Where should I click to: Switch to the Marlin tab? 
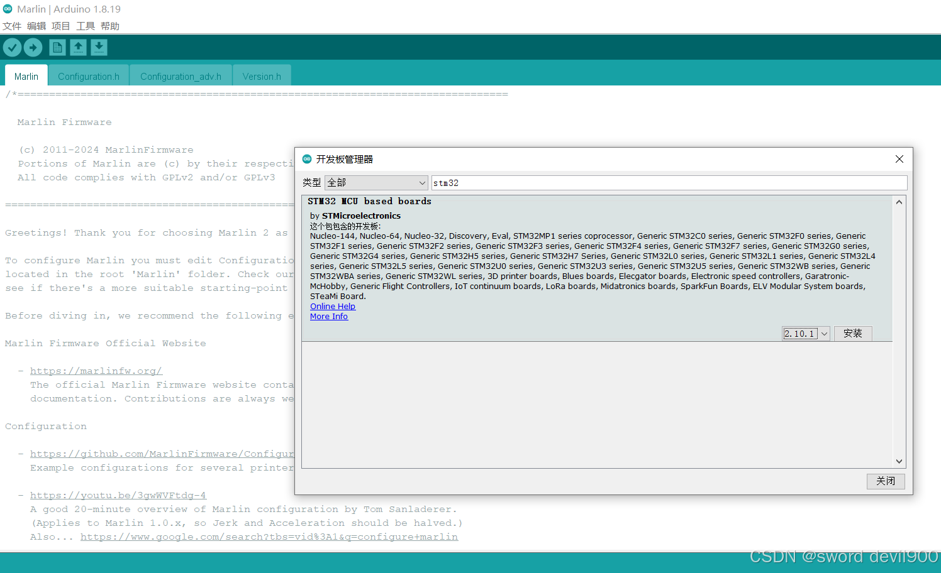click(x=26, y=75)
